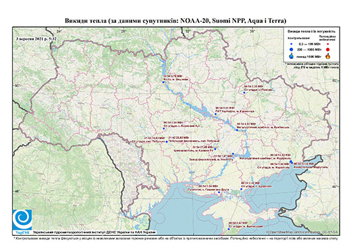Select the Kryvyi Rih 27,49 MW marker
Viewport: 351px width, 248px height.
pos(215,149)
